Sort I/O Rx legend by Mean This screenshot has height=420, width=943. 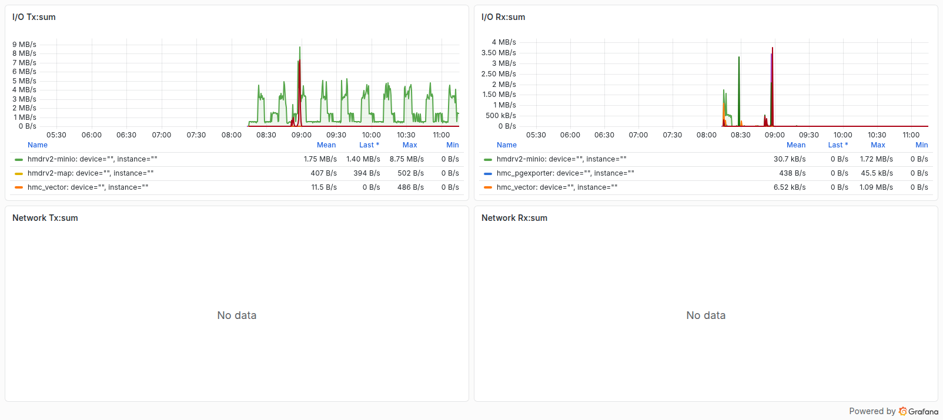pos(796,145)
